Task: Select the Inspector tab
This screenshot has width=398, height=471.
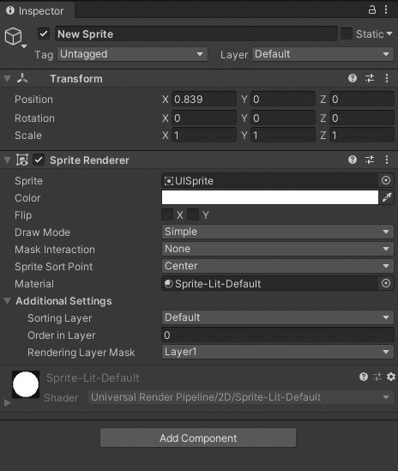Action: 35,11
